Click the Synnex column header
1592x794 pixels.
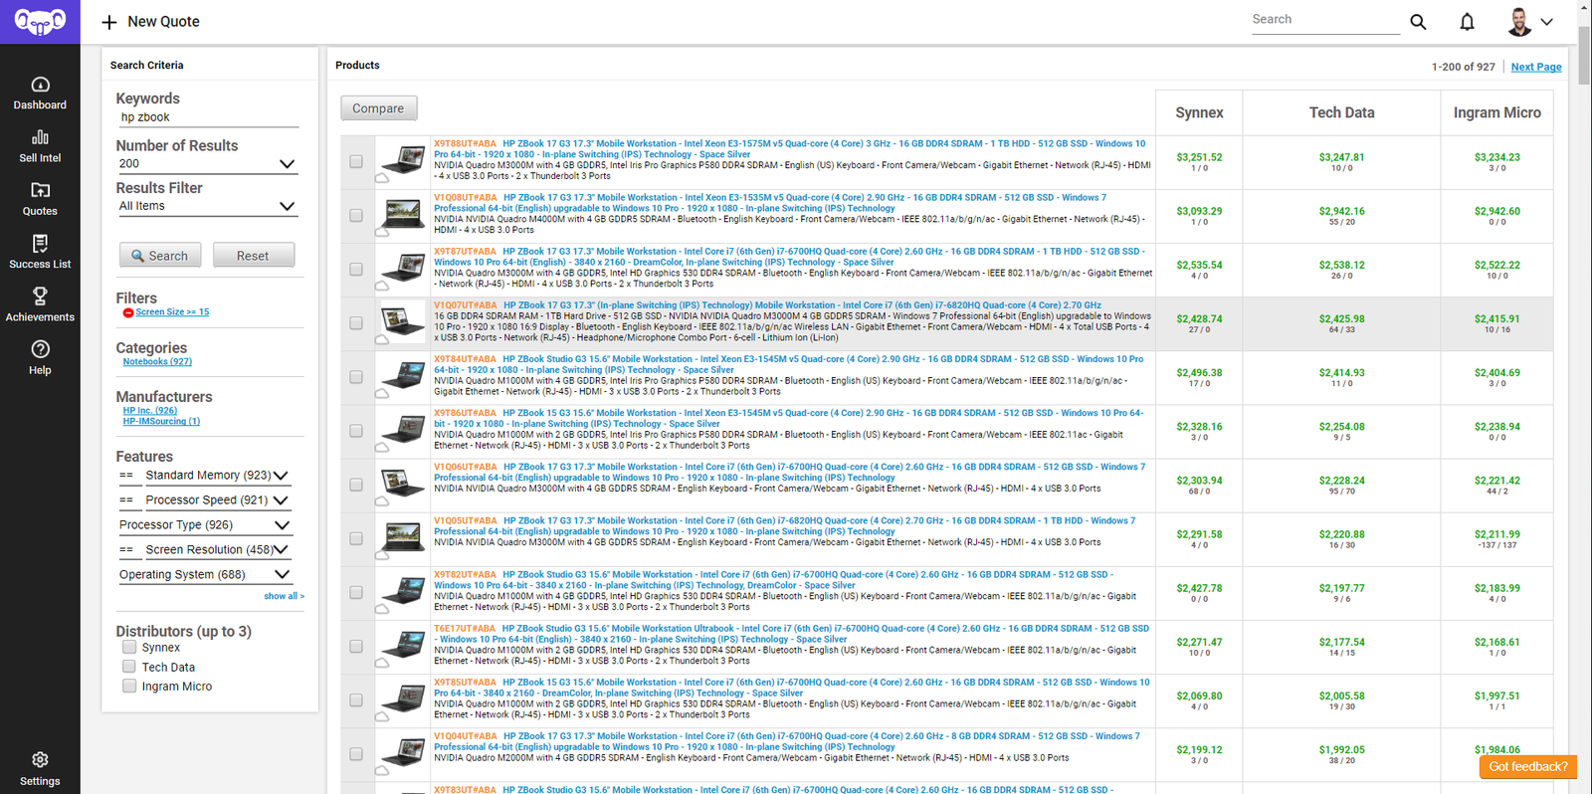pyautogui.click(x=1199, y=112)
